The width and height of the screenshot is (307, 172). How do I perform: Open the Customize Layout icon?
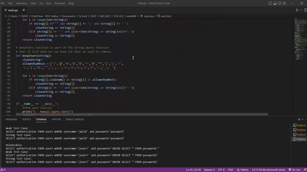tap(284, 3)
